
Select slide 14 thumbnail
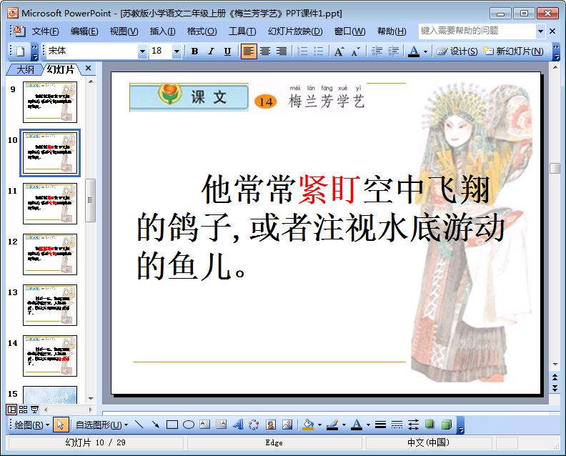click(x=50, y=356)
